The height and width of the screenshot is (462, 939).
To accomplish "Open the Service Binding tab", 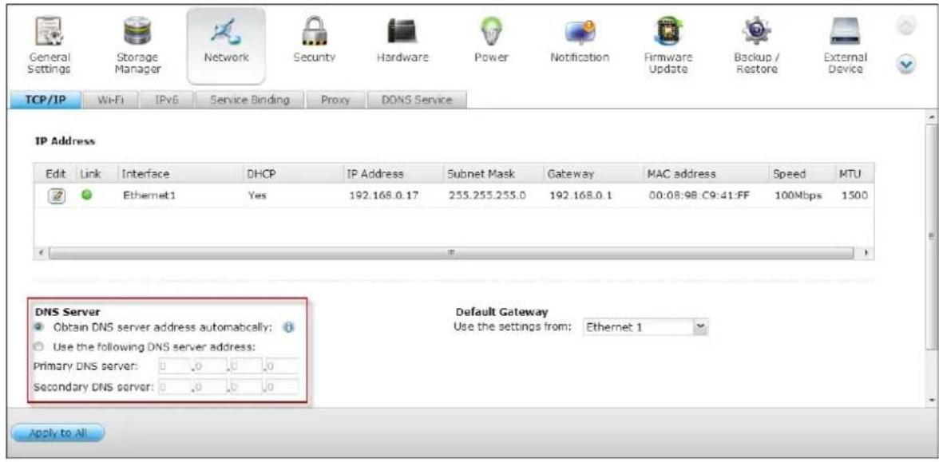I will click(x=249, y=100).
